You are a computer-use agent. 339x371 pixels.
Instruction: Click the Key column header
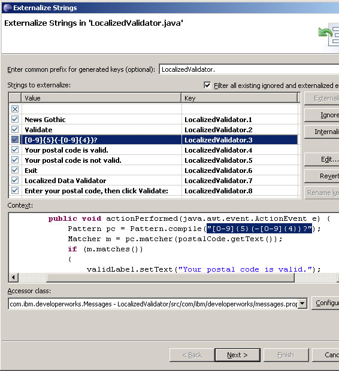pos(239,98)
